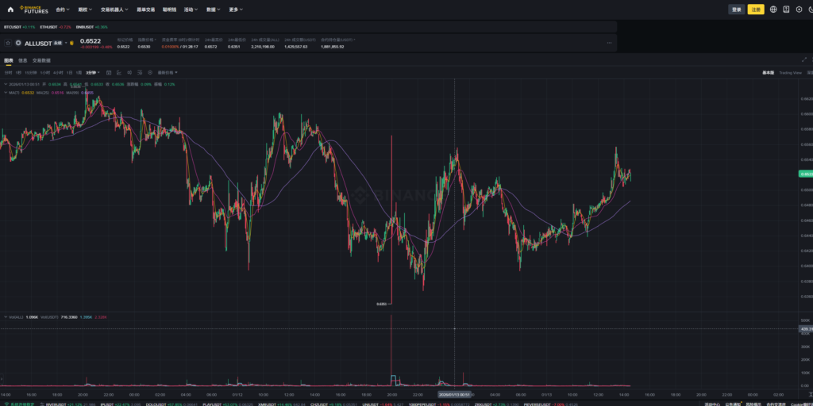The width and height of the screenshot is (813, 406).
Task: Expand the chart to fullscreen
Action: coord(805,59)
